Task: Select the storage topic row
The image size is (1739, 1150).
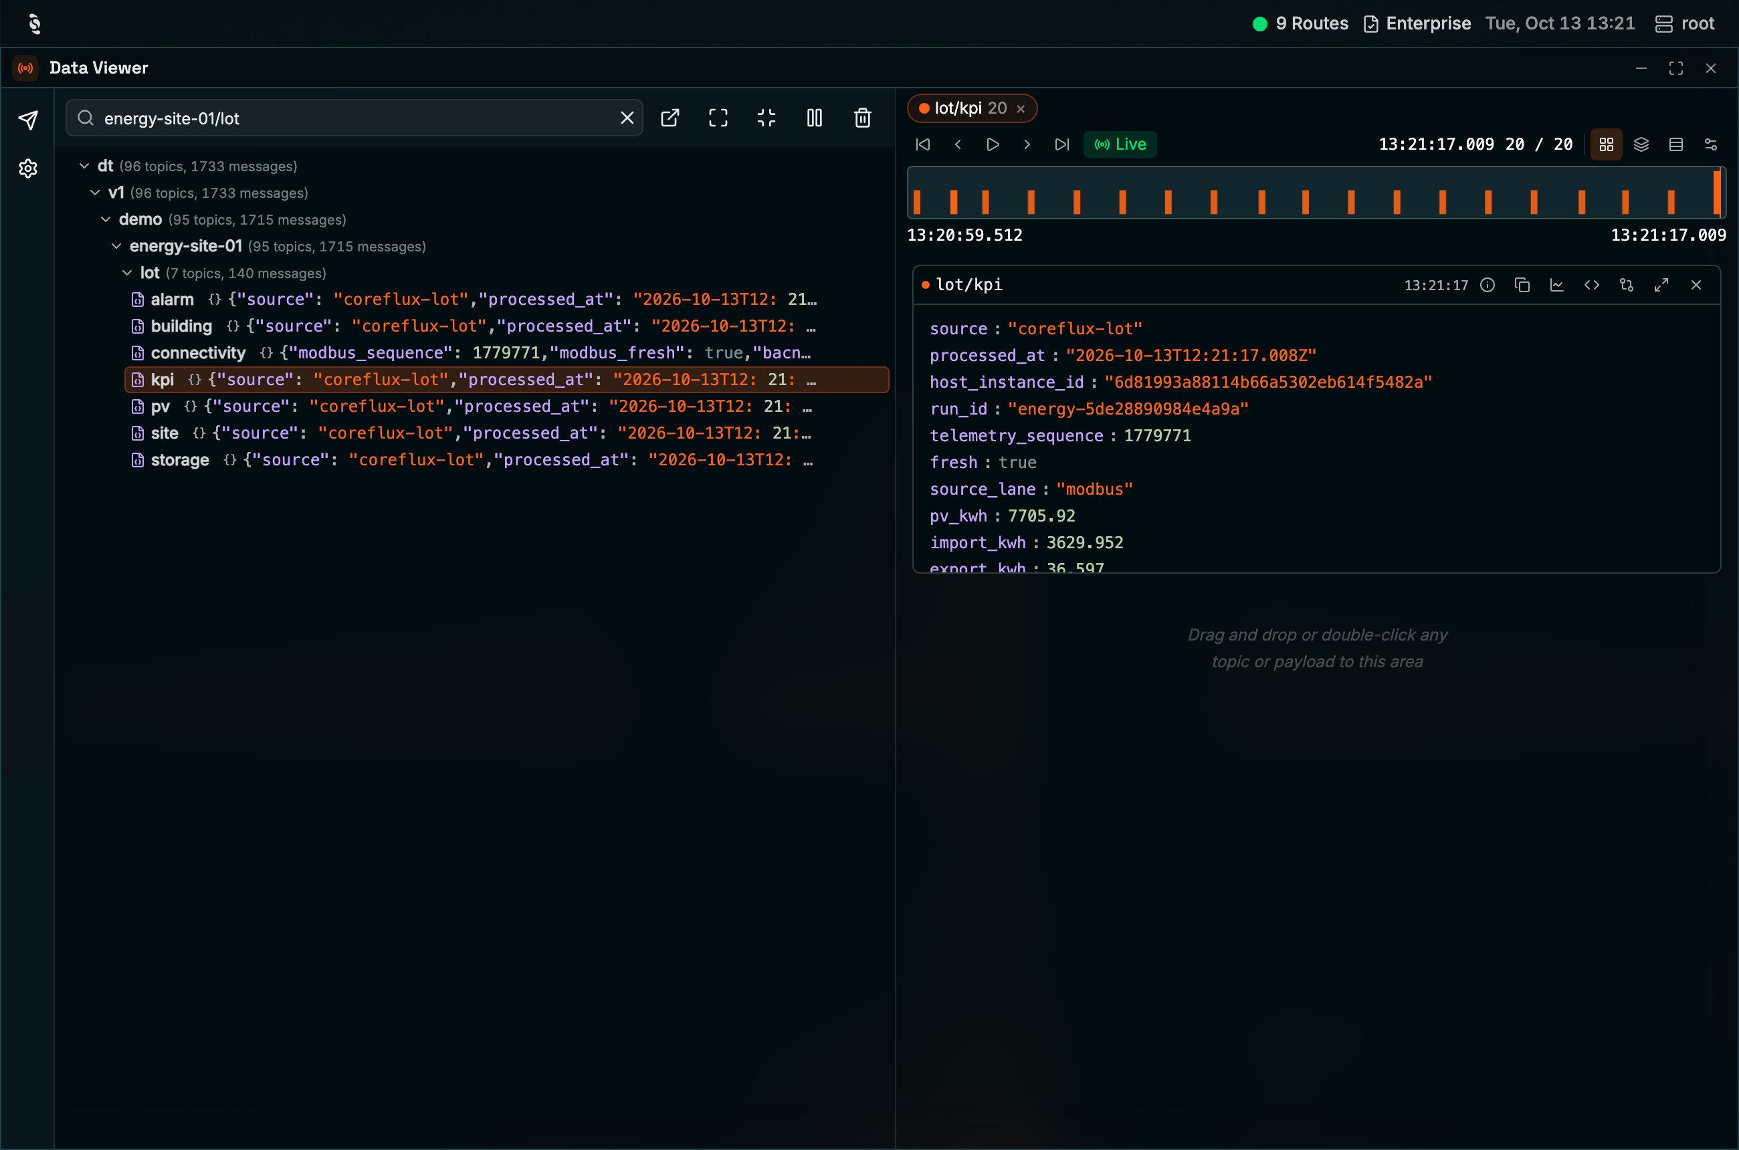Action: [506, 460]
